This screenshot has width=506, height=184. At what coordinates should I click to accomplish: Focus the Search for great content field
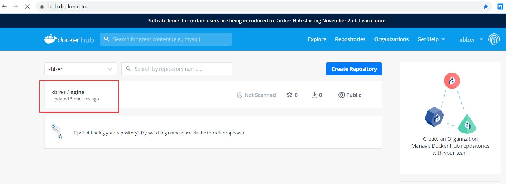click(166, 39)
